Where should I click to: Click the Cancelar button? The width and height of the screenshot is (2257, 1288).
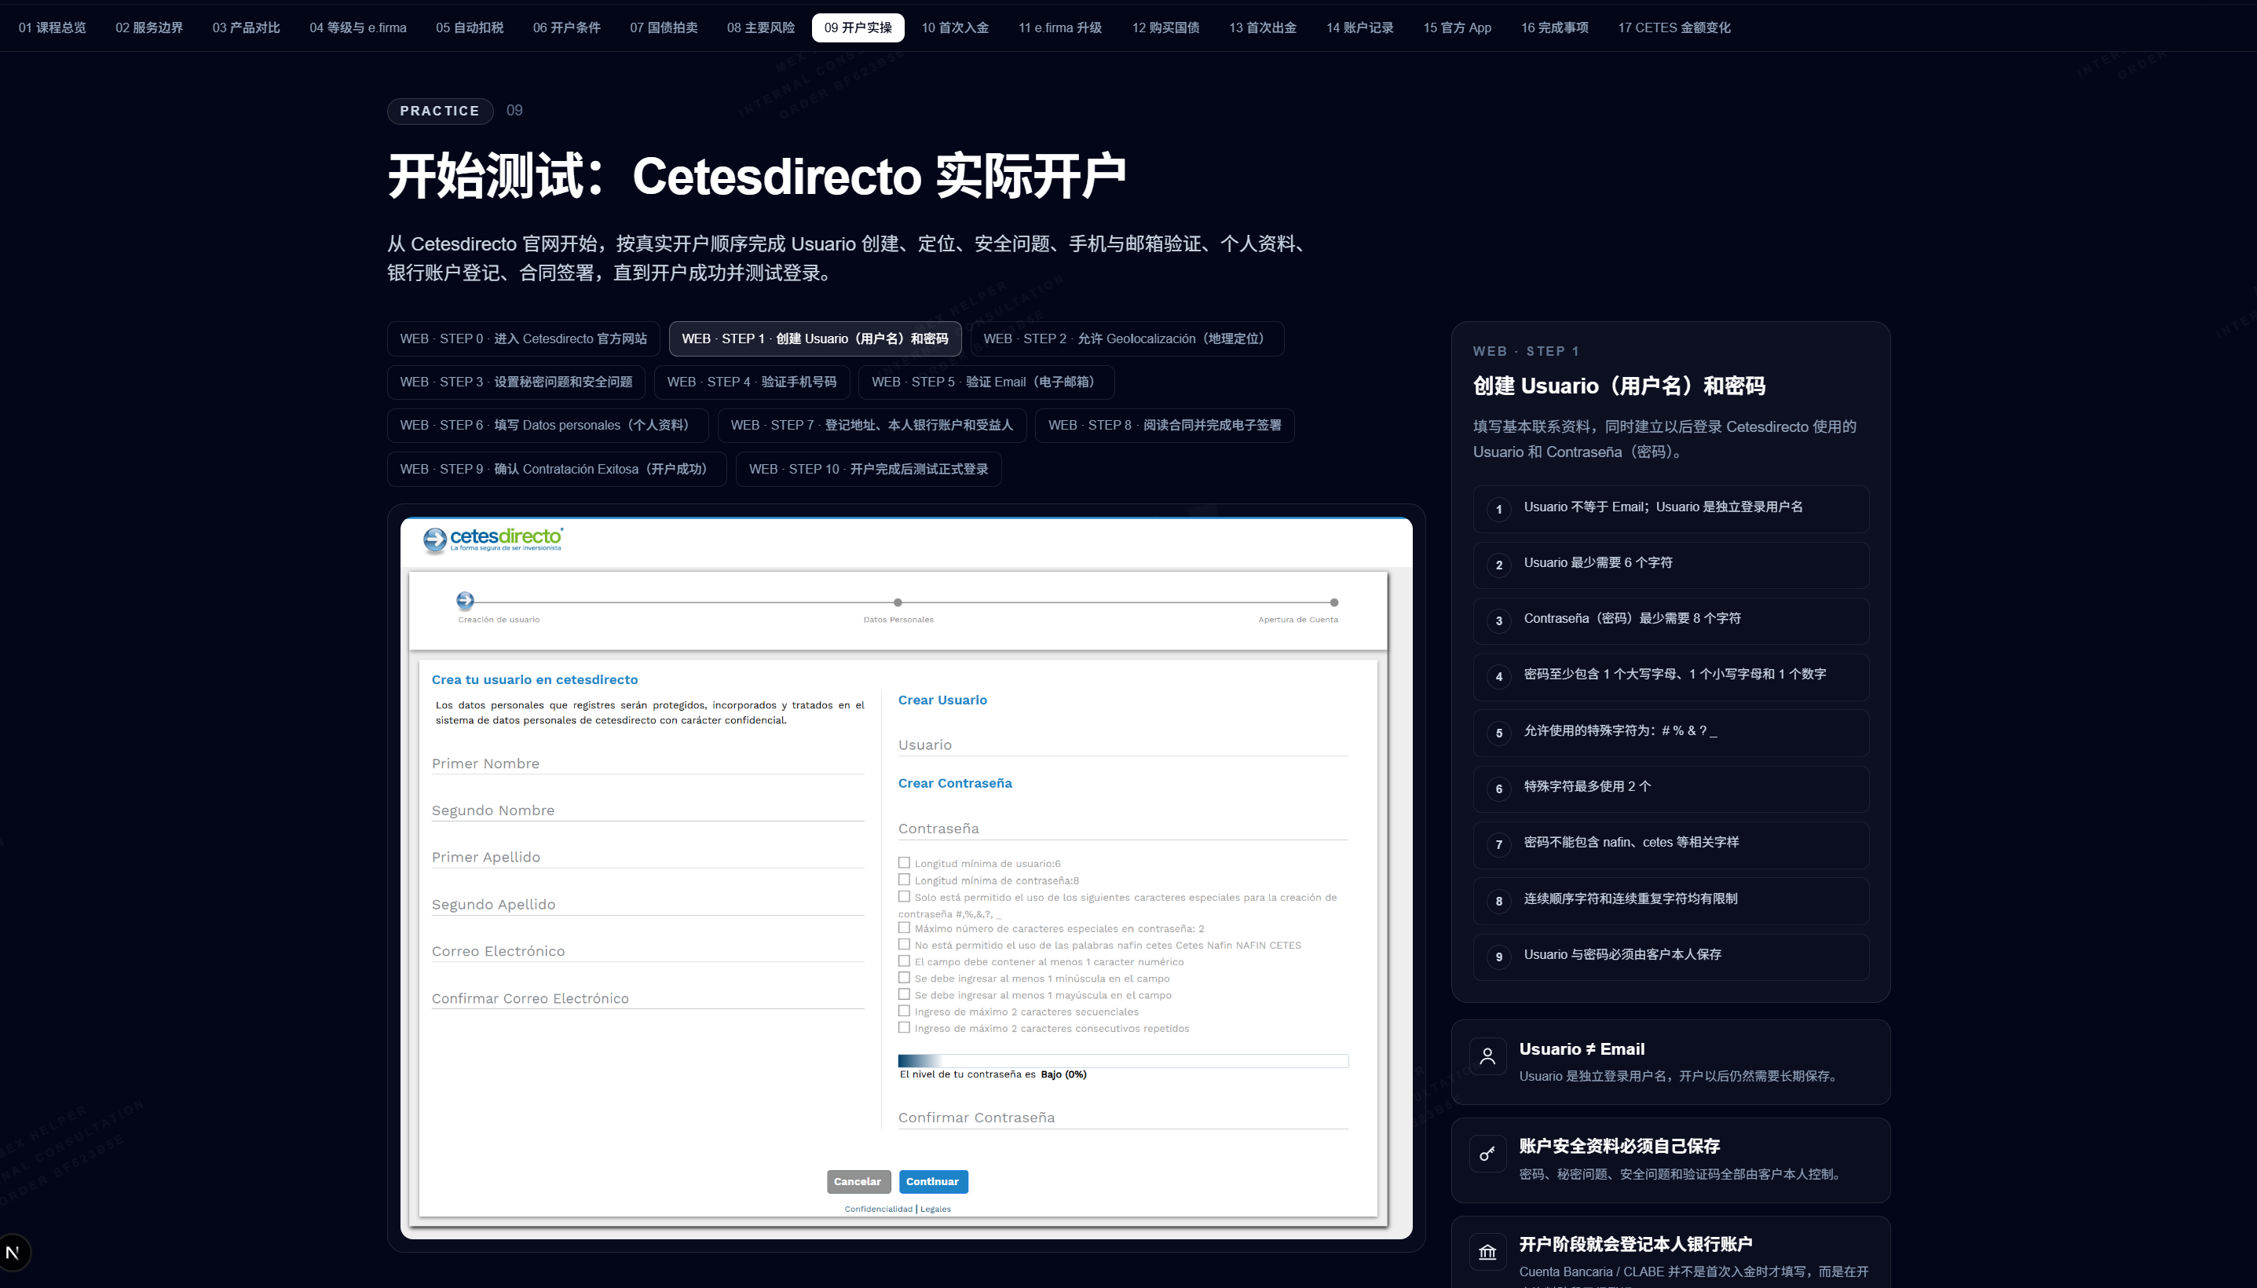858,1182
